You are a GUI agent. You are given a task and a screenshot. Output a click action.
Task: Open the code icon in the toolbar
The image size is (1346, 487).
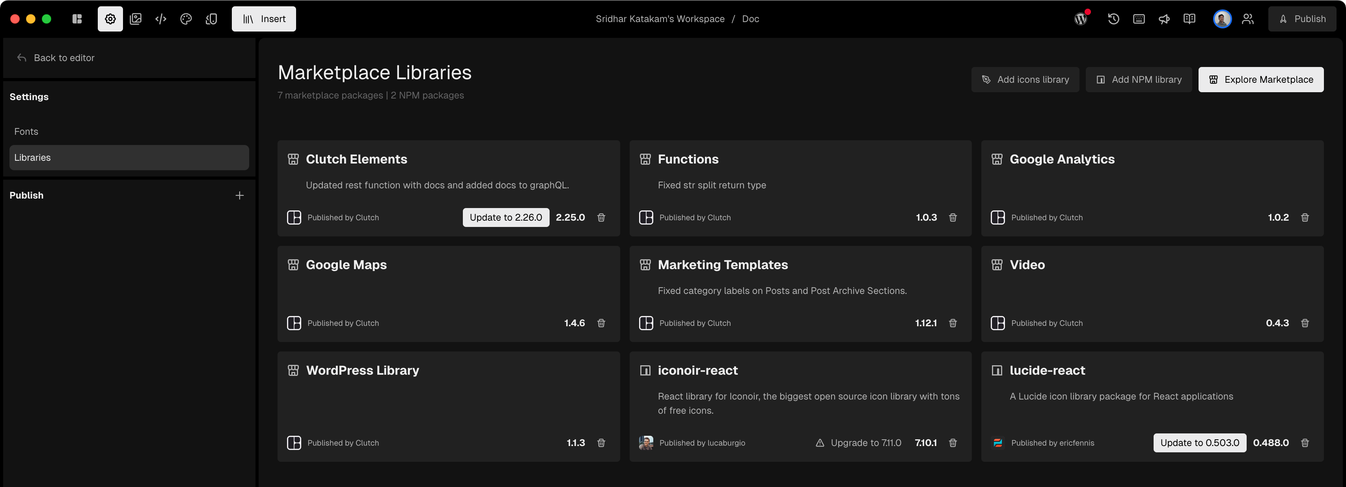coord(160,19)
